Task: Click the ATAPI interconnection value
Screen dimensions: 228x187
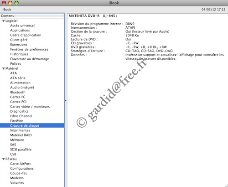Action: pos(130,28)
